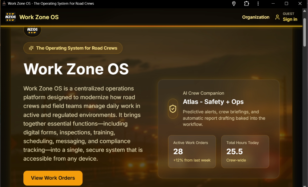Screen dimensions: 308x187
Task: Open the location pin icon in the title bar
Action: (x=234, y=4)
